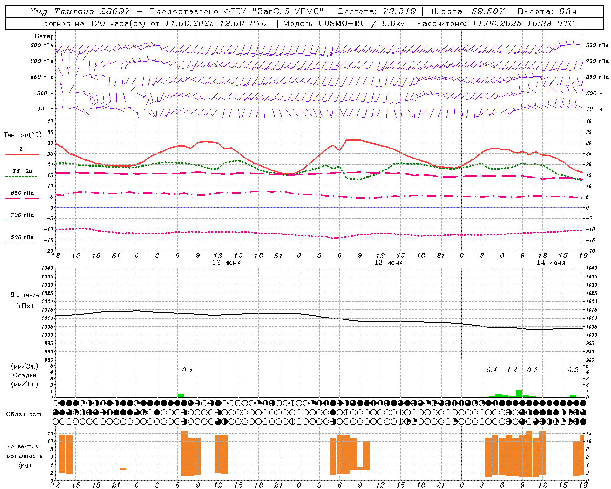Click the Конвективн. облачность label
The width and height of the screenshot is (611, 489).
[25, 451]
